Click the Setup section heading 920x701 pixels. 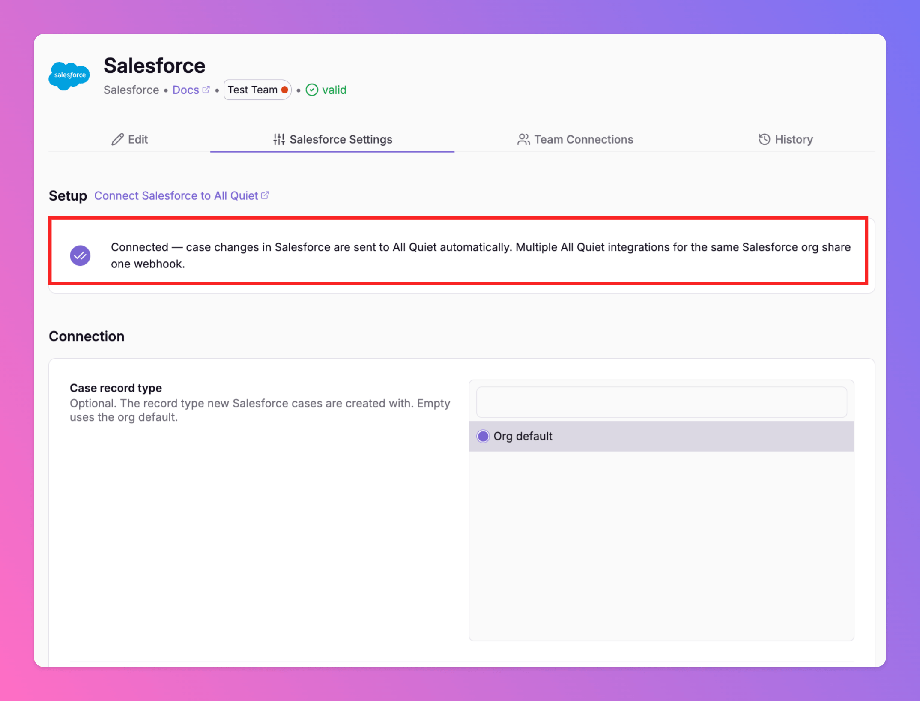tap(68, 196)
